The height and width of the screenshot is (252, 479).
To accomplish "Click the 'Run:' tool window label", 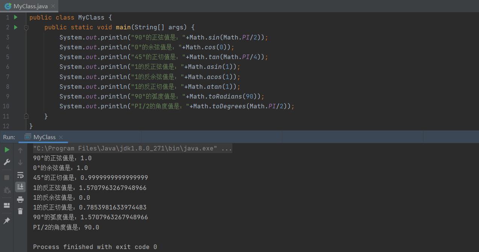I will [x=9, y=137].
